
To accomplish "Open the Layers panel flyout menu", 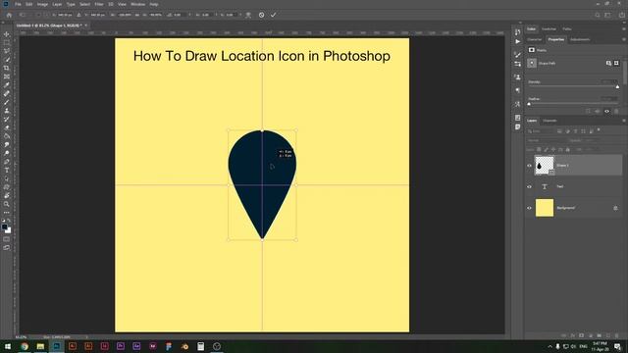I will (624, 120).
